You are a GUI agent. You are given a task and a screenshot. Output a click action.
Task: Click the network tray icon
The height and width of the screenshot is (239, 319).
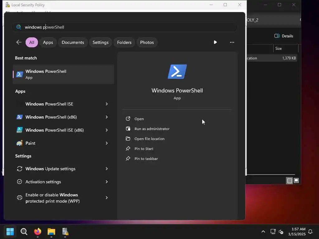[x=273, y=232]
